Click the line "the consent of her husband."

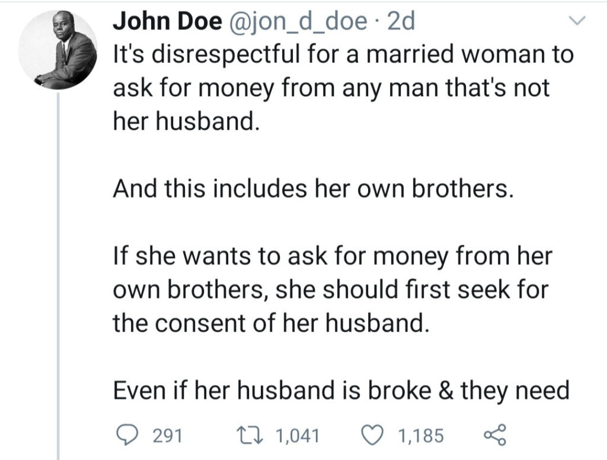pos(271,323)
